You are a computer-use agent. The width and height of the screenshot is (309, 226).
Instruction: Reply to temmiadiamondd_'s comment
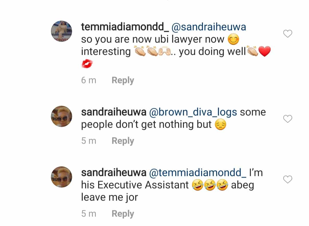(123, 80)
